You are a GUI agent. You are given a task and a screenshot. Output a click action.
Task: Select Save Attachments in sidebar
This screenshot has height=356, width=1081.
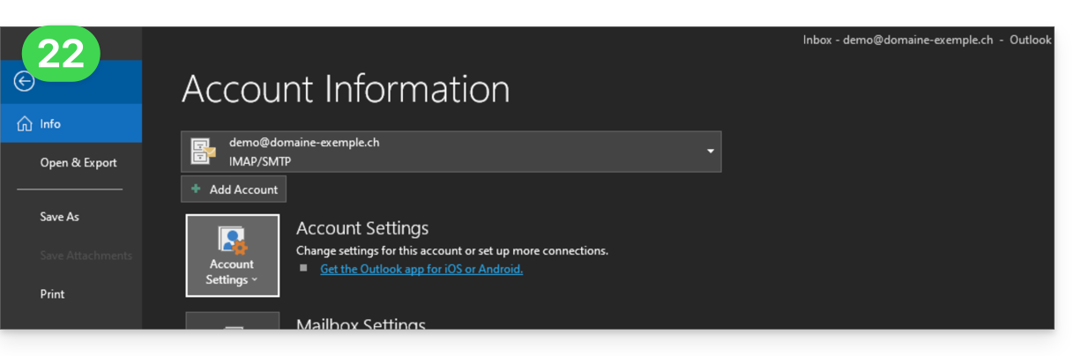point(86,256)
